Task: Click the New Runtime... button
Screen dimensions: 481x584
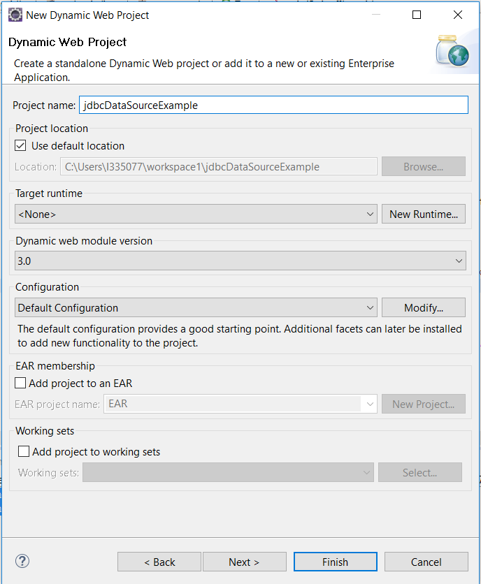Action: click(x=424, y=214)
